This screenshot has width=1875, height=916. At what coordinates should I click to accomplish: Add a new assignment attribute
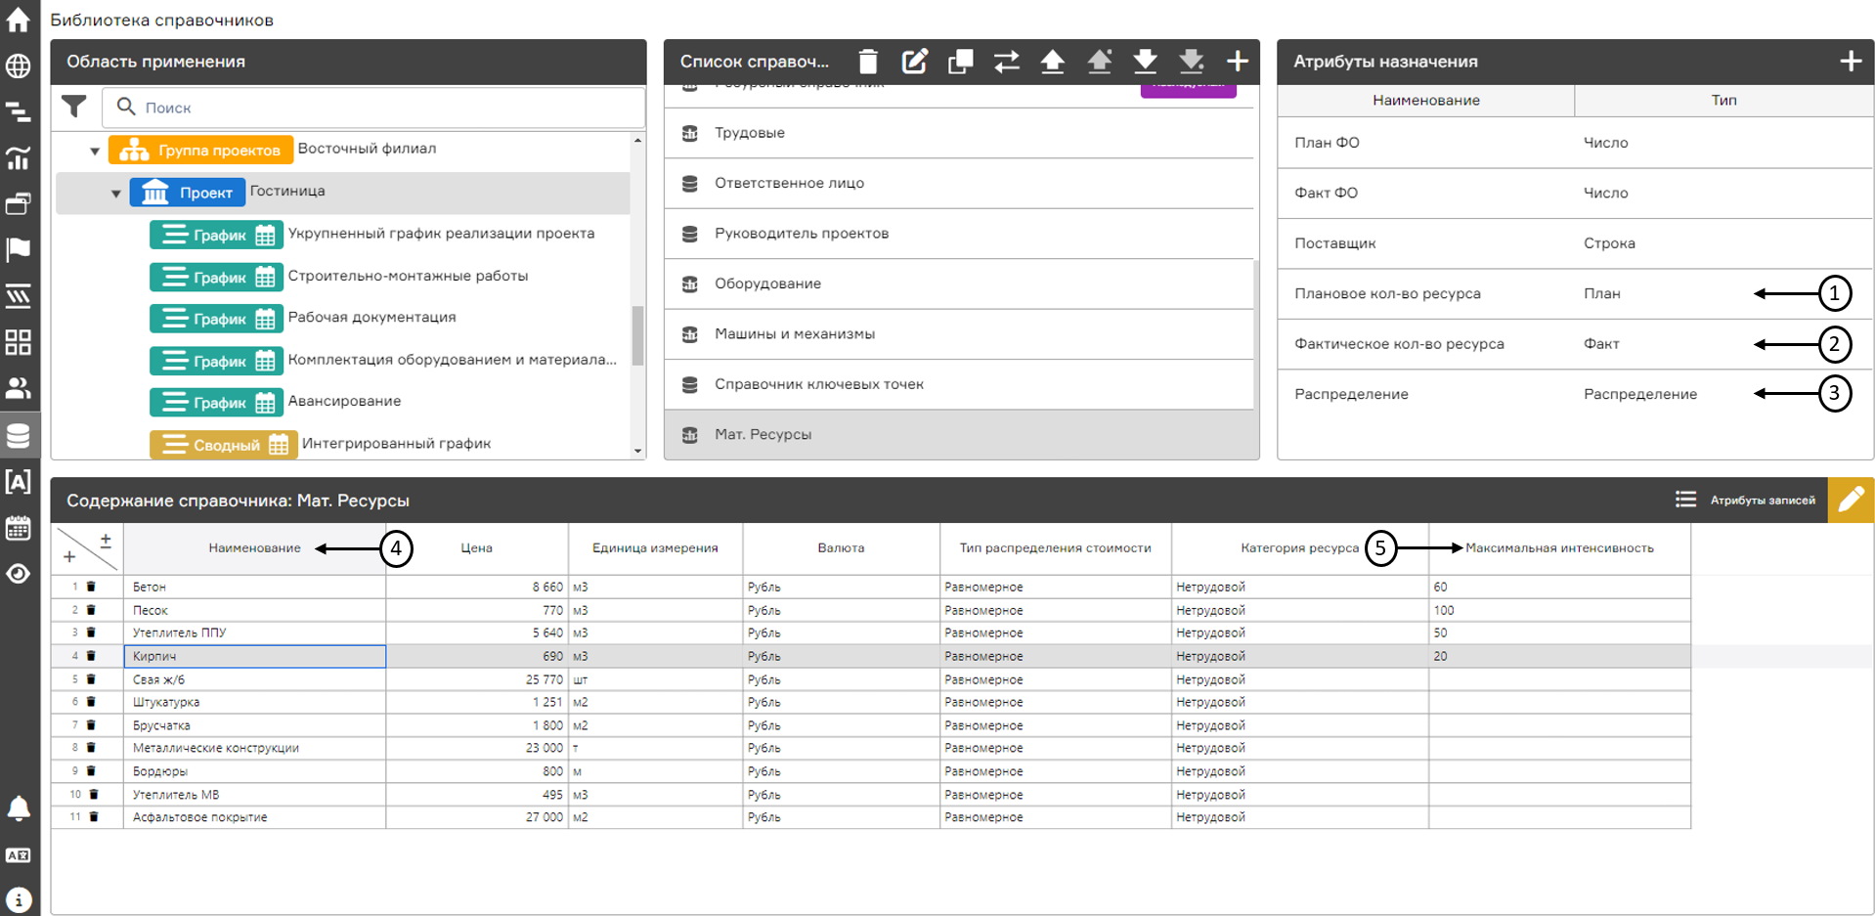(1851, 62)
